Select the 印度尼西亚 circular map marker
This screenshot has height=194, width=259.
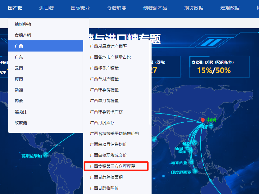click(x=195, y=171)
